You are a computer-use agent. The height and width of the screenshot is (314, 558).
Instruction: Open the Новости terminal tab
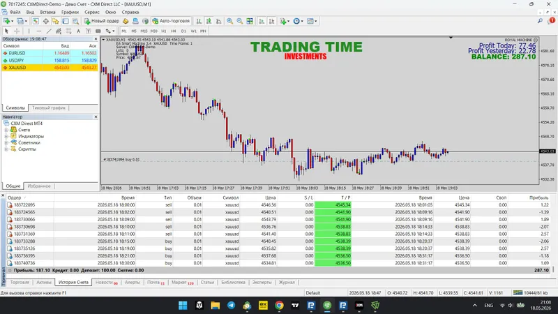coord(107,283)
